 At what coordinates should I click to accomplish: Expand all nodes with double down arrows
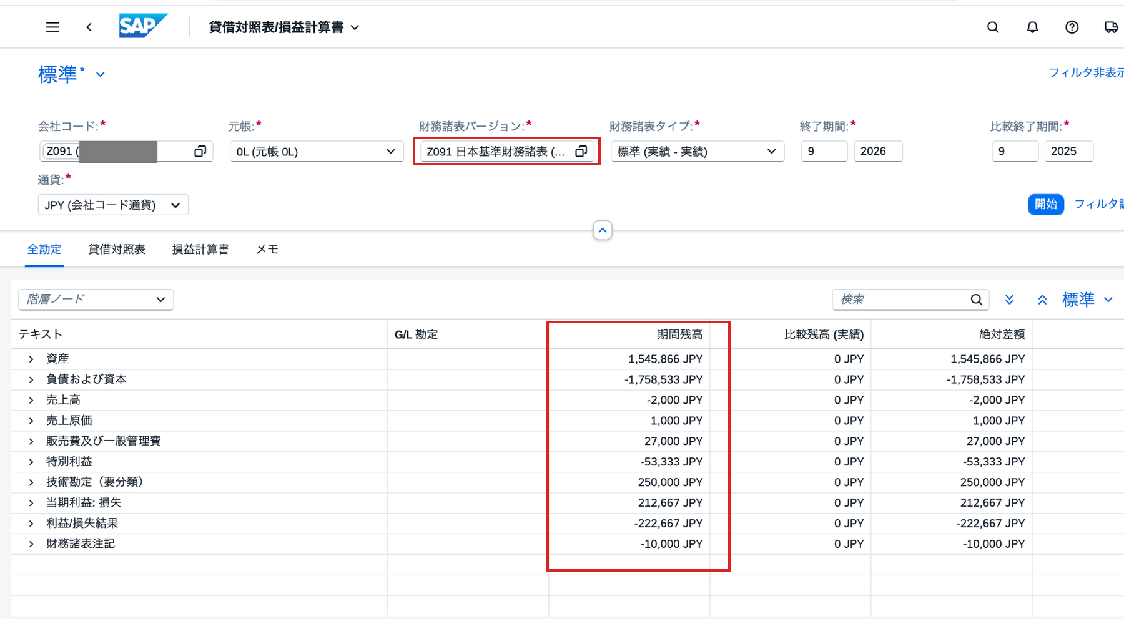(x=1010, y=300)
